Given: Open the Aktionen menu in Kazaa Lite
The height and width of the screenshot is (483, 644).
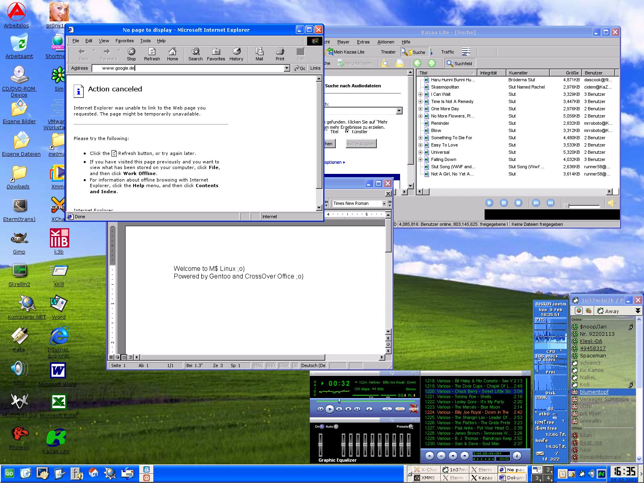Looking at the screenshot, I should pyautogui.click(x=386, y=42).
